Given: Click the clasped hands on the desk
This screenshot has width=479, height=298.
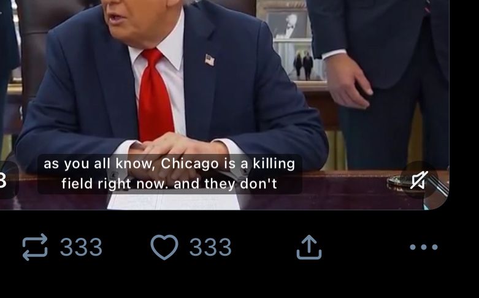Looking at the screenshot, I should 177,153.
